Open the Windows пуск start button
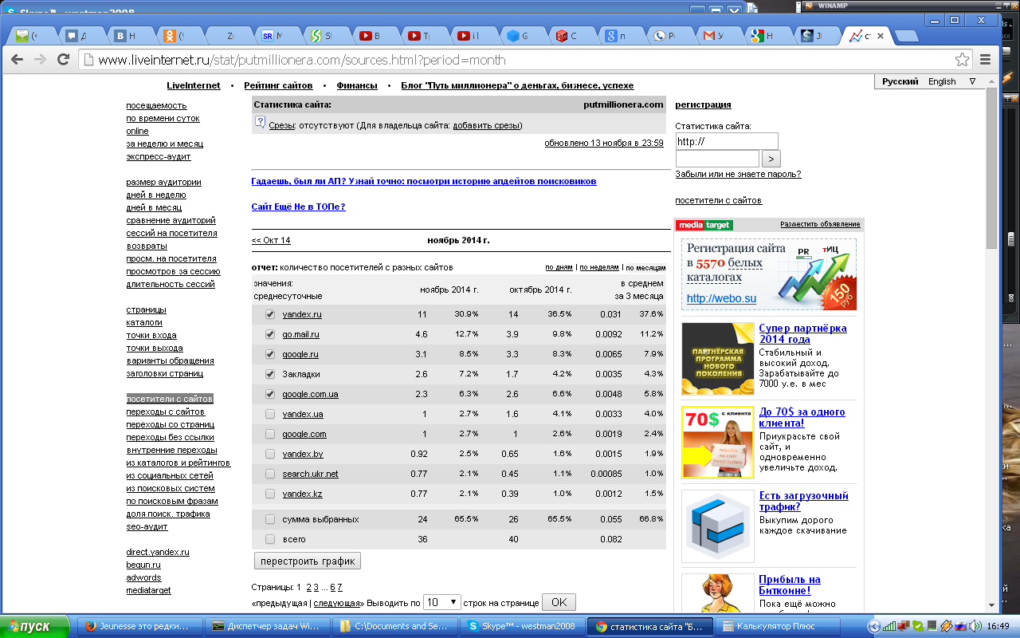The width and height of the screenshot is (1020, 638). (35, 626)
